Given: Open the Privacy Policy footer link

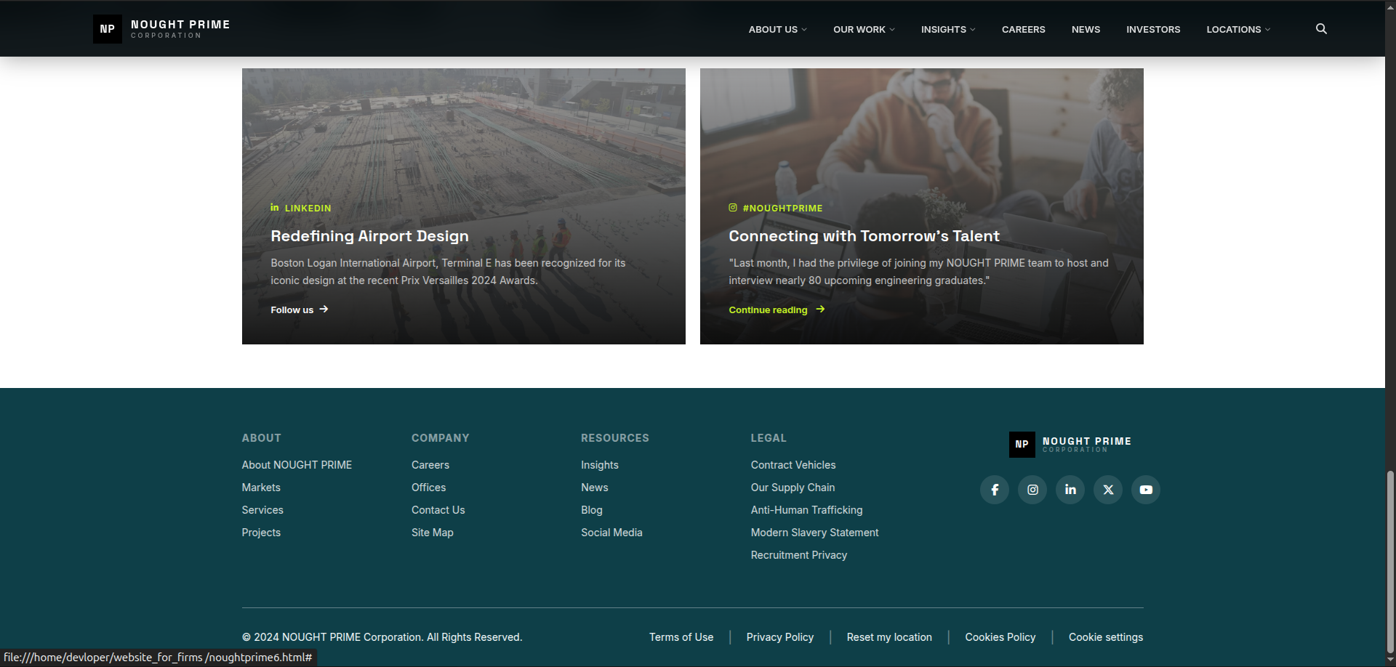Looking at the screenshot, I should (x=779, y=637).
